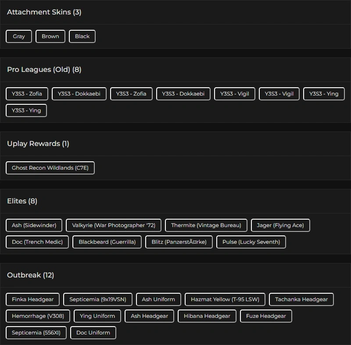Select the Hibana Headgear tag
The height and width of the screenshot is (345, 351).
(207, 316)
